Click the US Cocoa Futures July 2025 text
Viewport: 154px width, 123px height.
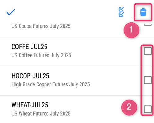(41, 26)
